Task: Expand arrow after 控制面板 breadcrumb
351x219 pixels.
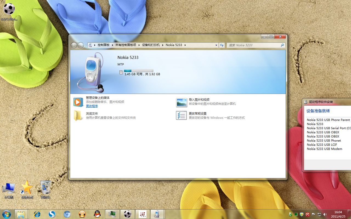Action: 112,45
